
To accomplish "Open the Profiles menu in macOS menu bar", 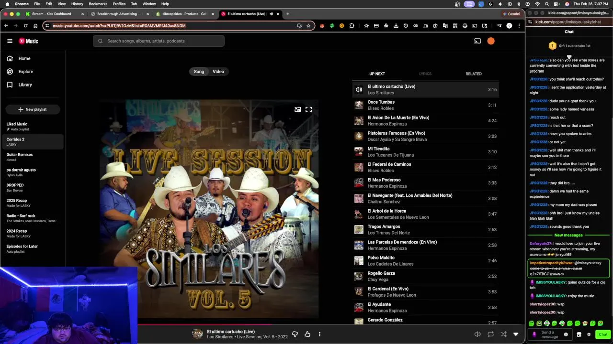I will pos(119,4).
